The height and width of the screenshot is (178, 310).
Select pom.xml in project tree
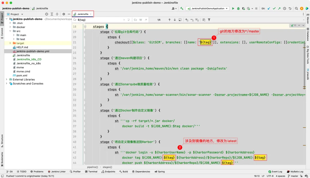pyautogui.click(x=22, y=75)
